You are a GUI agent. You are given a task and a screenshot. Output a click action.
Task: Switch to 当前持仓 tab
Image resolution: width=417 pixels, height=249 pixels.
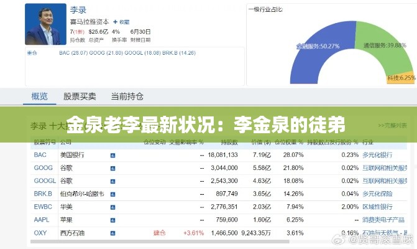coord(127,96)
